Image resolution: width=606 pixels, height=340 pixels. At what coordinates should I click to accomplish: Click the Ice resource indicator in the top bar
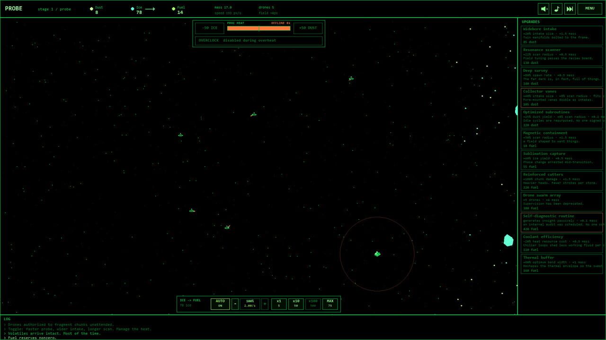[x=138, y=10]
